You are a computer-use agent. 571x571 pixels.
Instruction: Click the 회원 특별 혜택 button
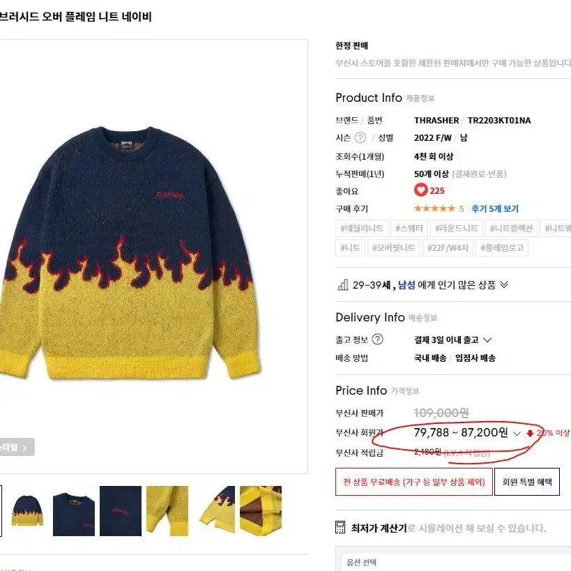(527, 482)
